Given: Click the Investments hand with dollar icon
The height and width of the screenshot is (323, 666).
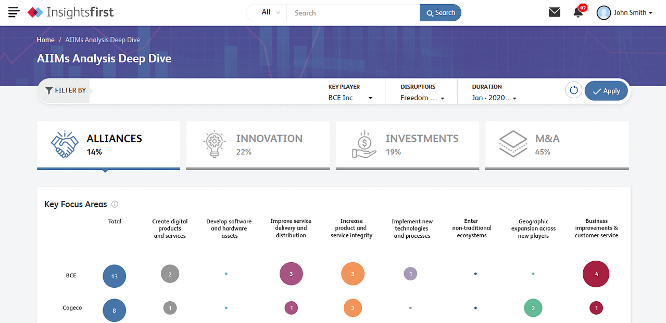Looking at the screenshot, I should coord(363,144).
